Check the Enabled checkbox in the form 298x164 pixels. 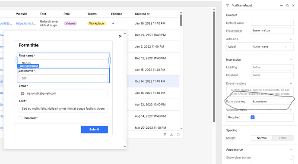(21, 118)
